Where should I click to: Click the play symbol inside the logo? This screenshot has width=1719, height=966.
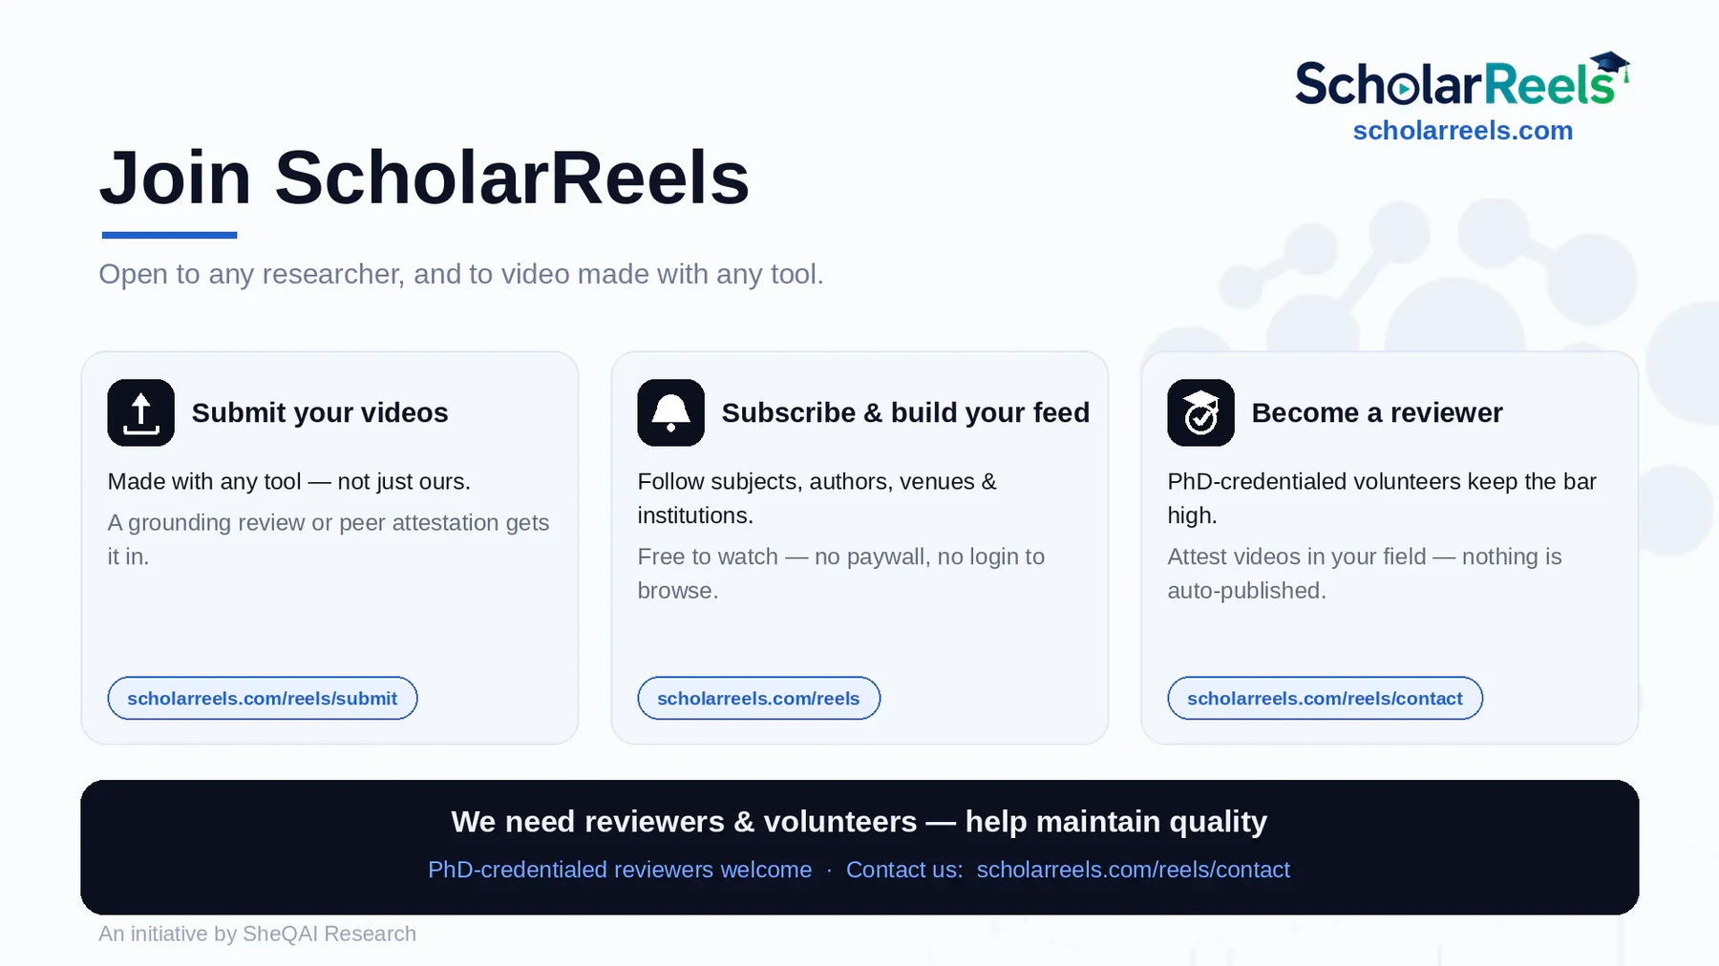1403,89
